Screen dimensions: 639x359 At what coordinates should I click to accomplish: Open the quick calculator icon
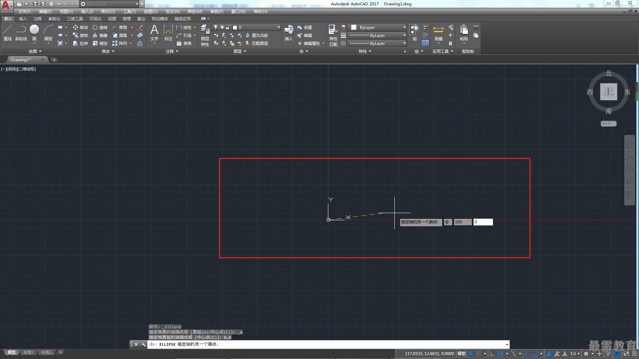pos(451,44)
